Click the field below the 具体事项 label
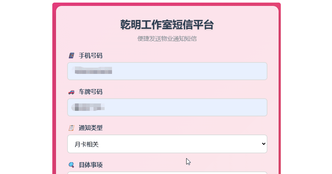 (x=167, y=172)
